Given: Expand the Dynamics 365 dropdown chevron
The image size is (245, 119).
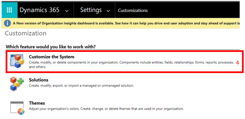Looking at the screenshot, I should (67, 11).
